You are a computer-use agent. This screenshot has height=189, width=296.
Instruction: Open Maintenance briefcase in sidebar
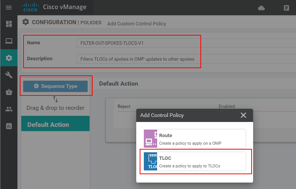(x=9, y=92)
